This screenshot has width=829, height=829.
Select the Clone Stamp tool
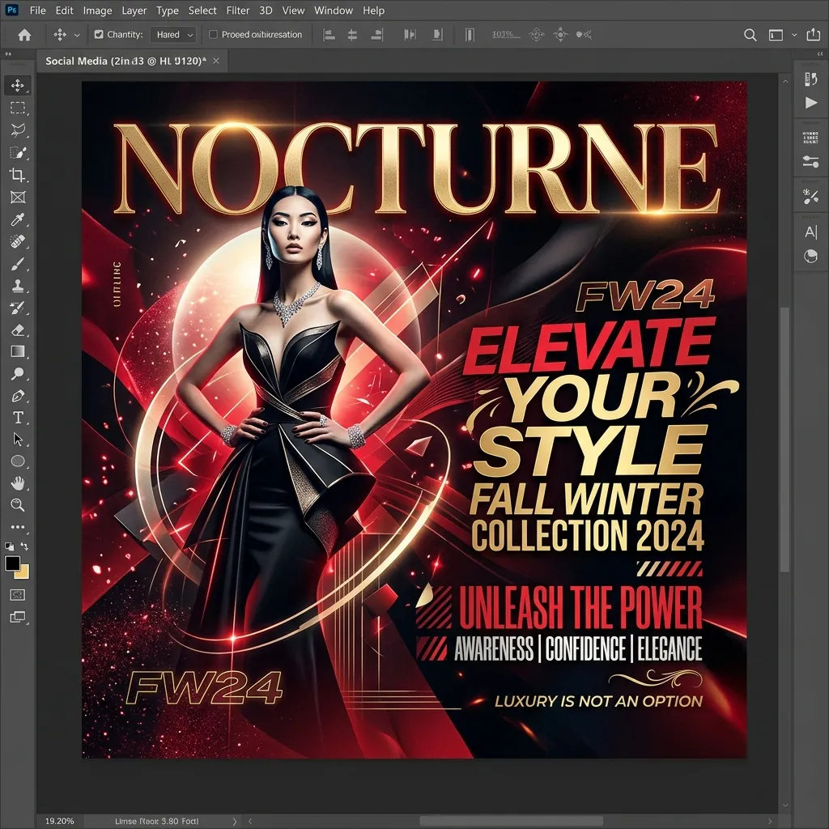18,286
